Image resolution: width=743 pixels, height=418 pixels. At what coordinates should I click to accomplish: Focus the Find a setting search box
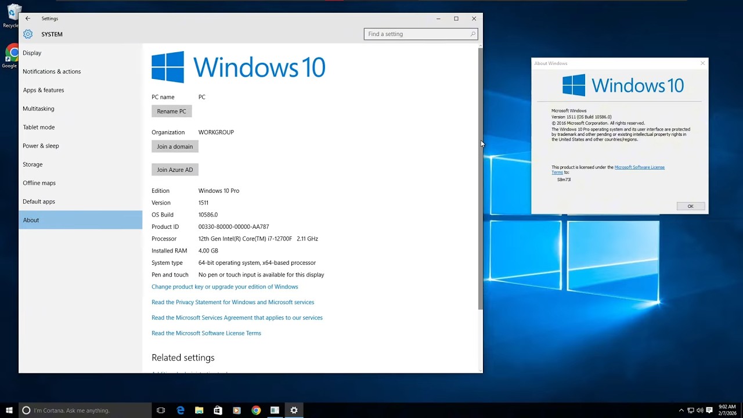coord(421,34)
